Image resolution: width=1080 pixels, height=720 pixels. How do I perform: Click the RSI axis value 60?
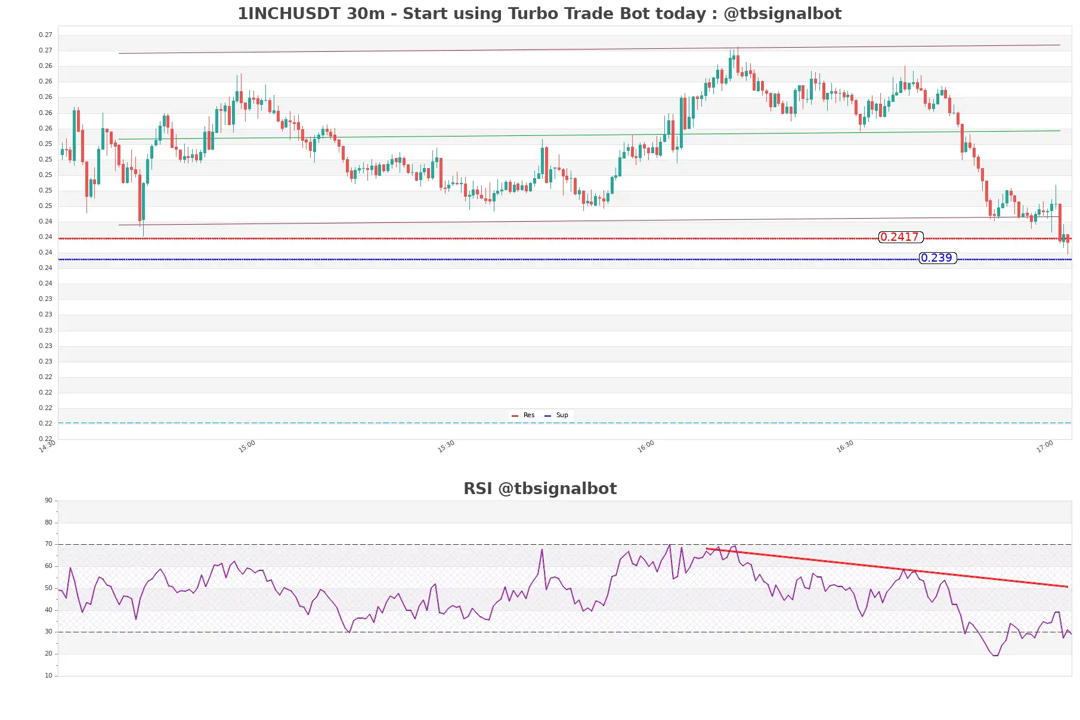(48, 566)
